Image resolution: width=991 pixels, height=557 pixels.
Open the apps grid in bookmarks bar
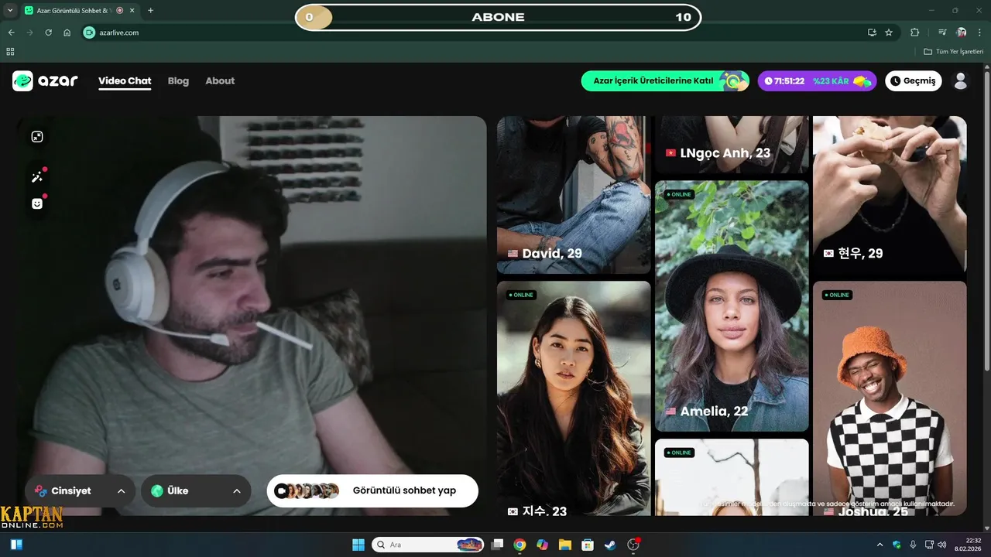pyautogui.click(x=10, y=51)
